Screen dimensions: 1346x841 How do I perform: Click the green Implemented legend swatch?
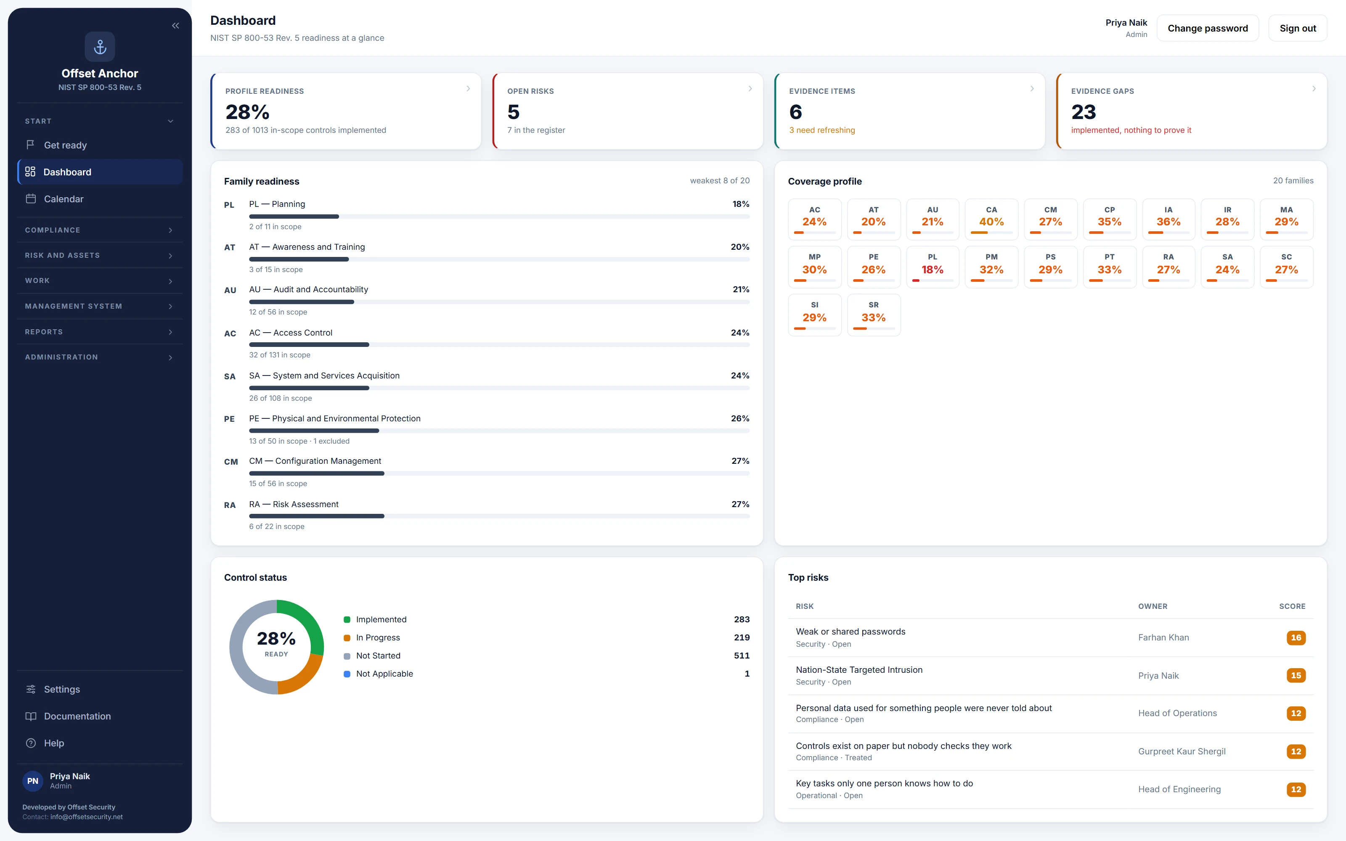347,620
